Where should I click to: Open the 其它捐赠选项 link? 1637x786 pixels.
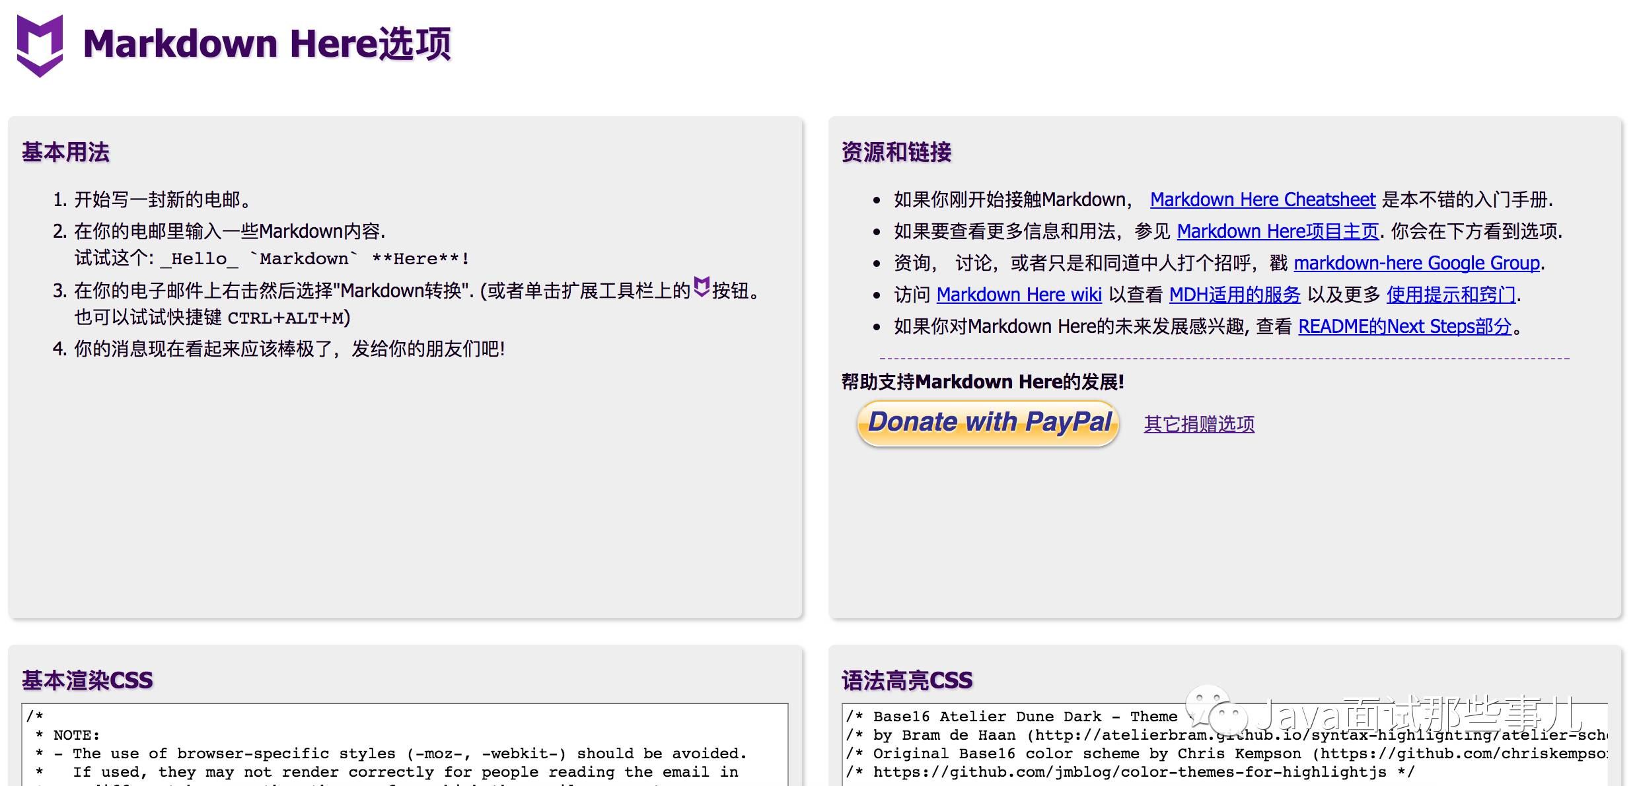[x=1199, y=424]
